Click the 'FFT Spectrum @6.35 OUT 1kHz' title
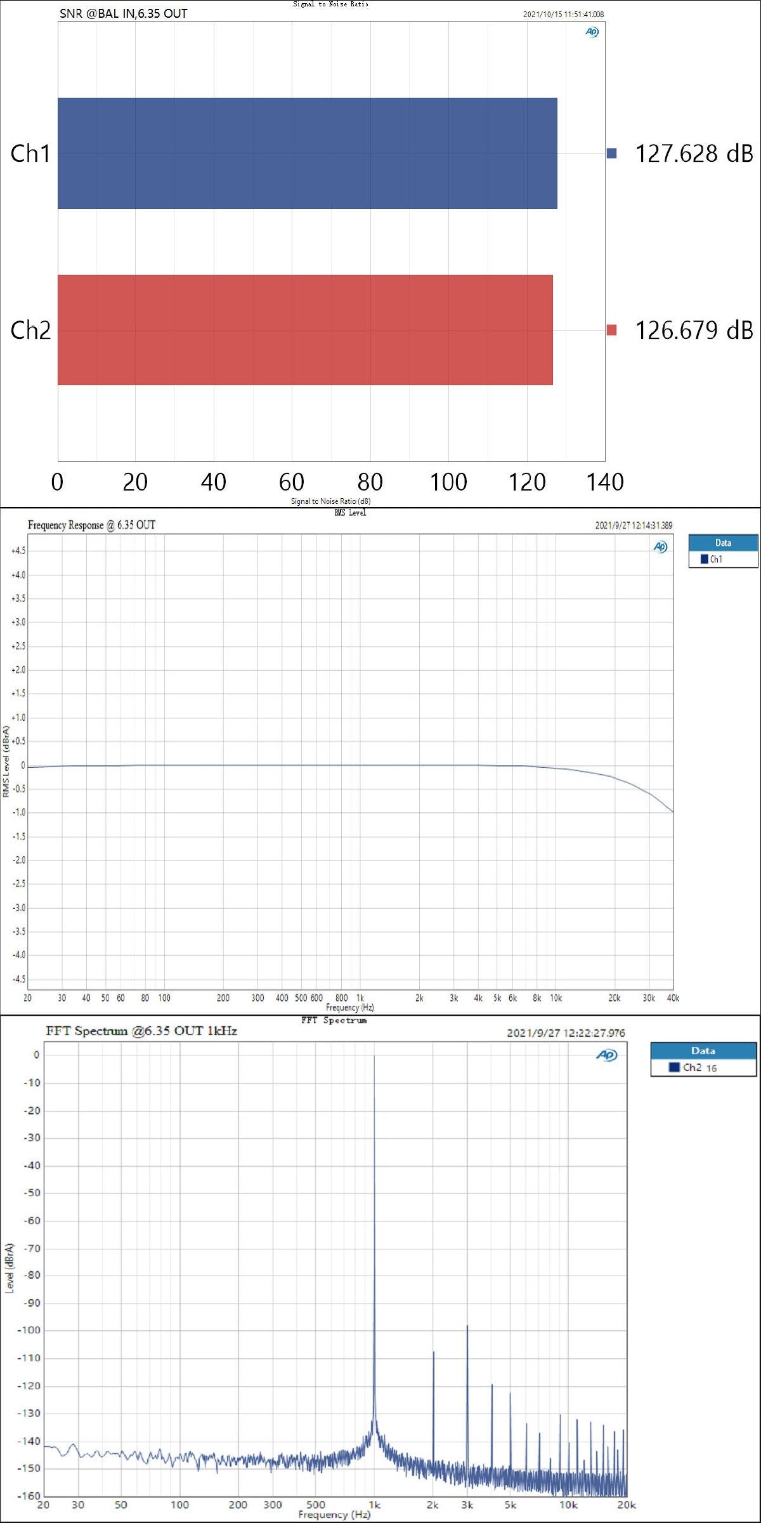The image size is (761, 1523). click(141, 1031)
